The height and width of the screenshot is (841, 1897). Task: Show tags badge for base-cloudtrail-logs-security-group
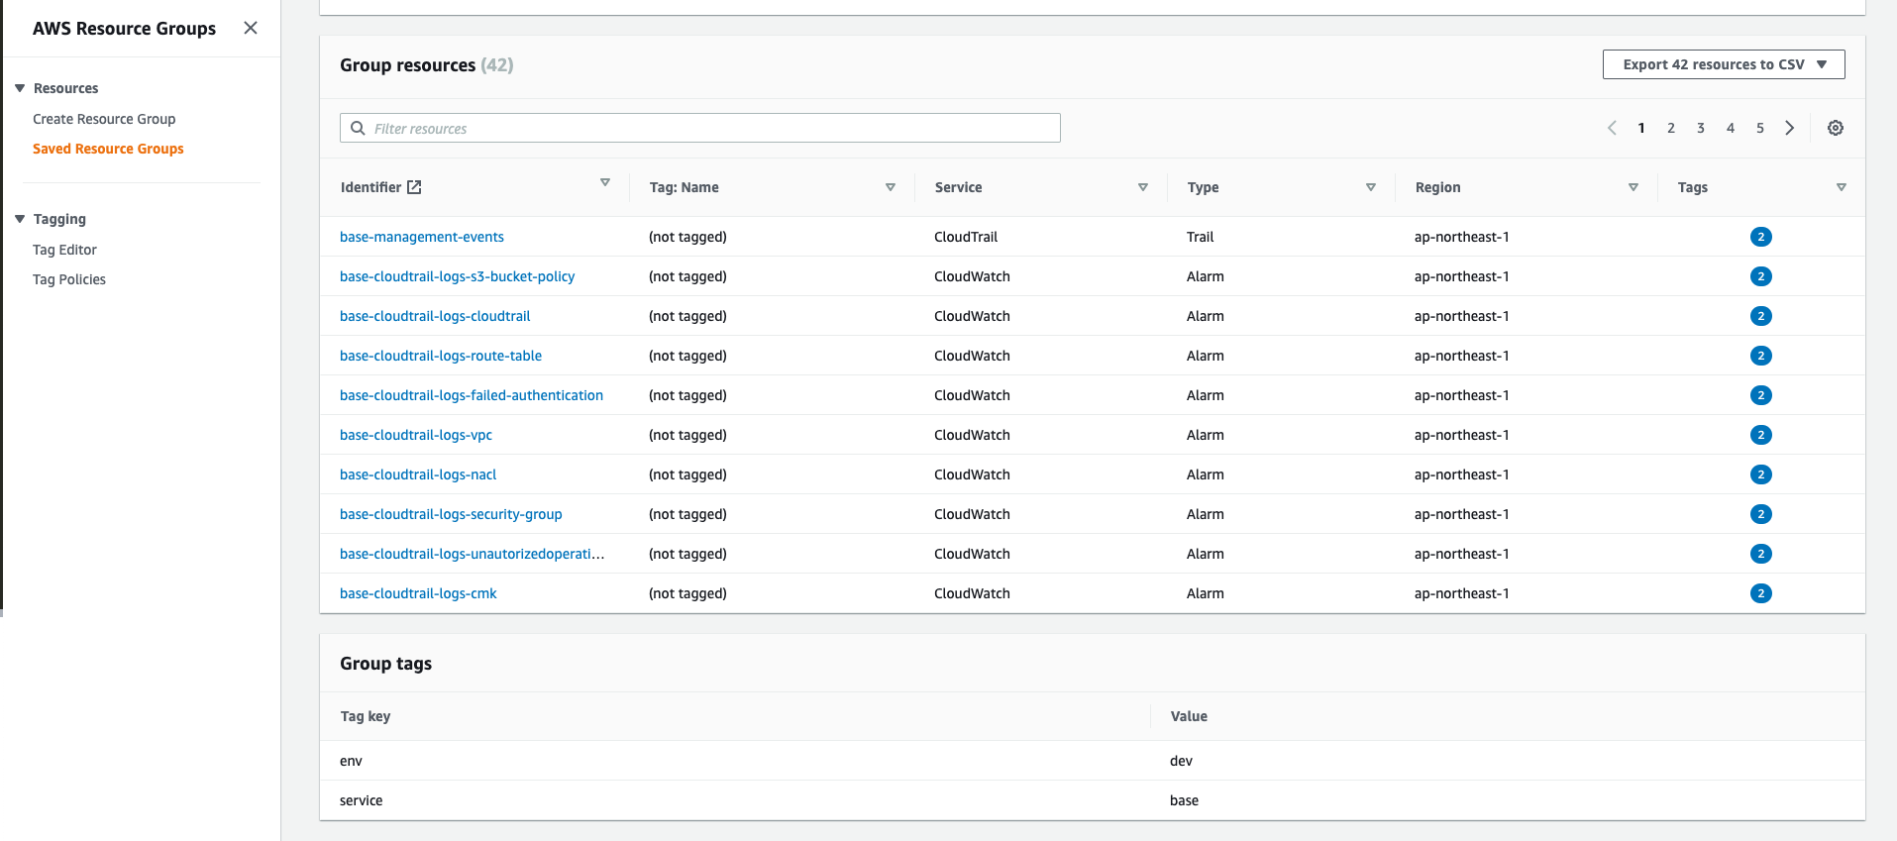pos(1760,514)
